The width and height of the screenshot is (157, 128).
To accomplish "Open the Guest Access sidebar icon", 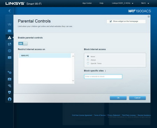I will coord(9,31).
